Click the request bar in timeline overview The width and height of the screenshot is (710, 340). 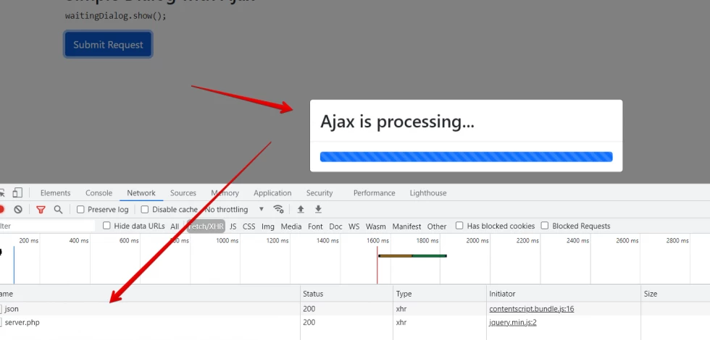tap(412, 256)
